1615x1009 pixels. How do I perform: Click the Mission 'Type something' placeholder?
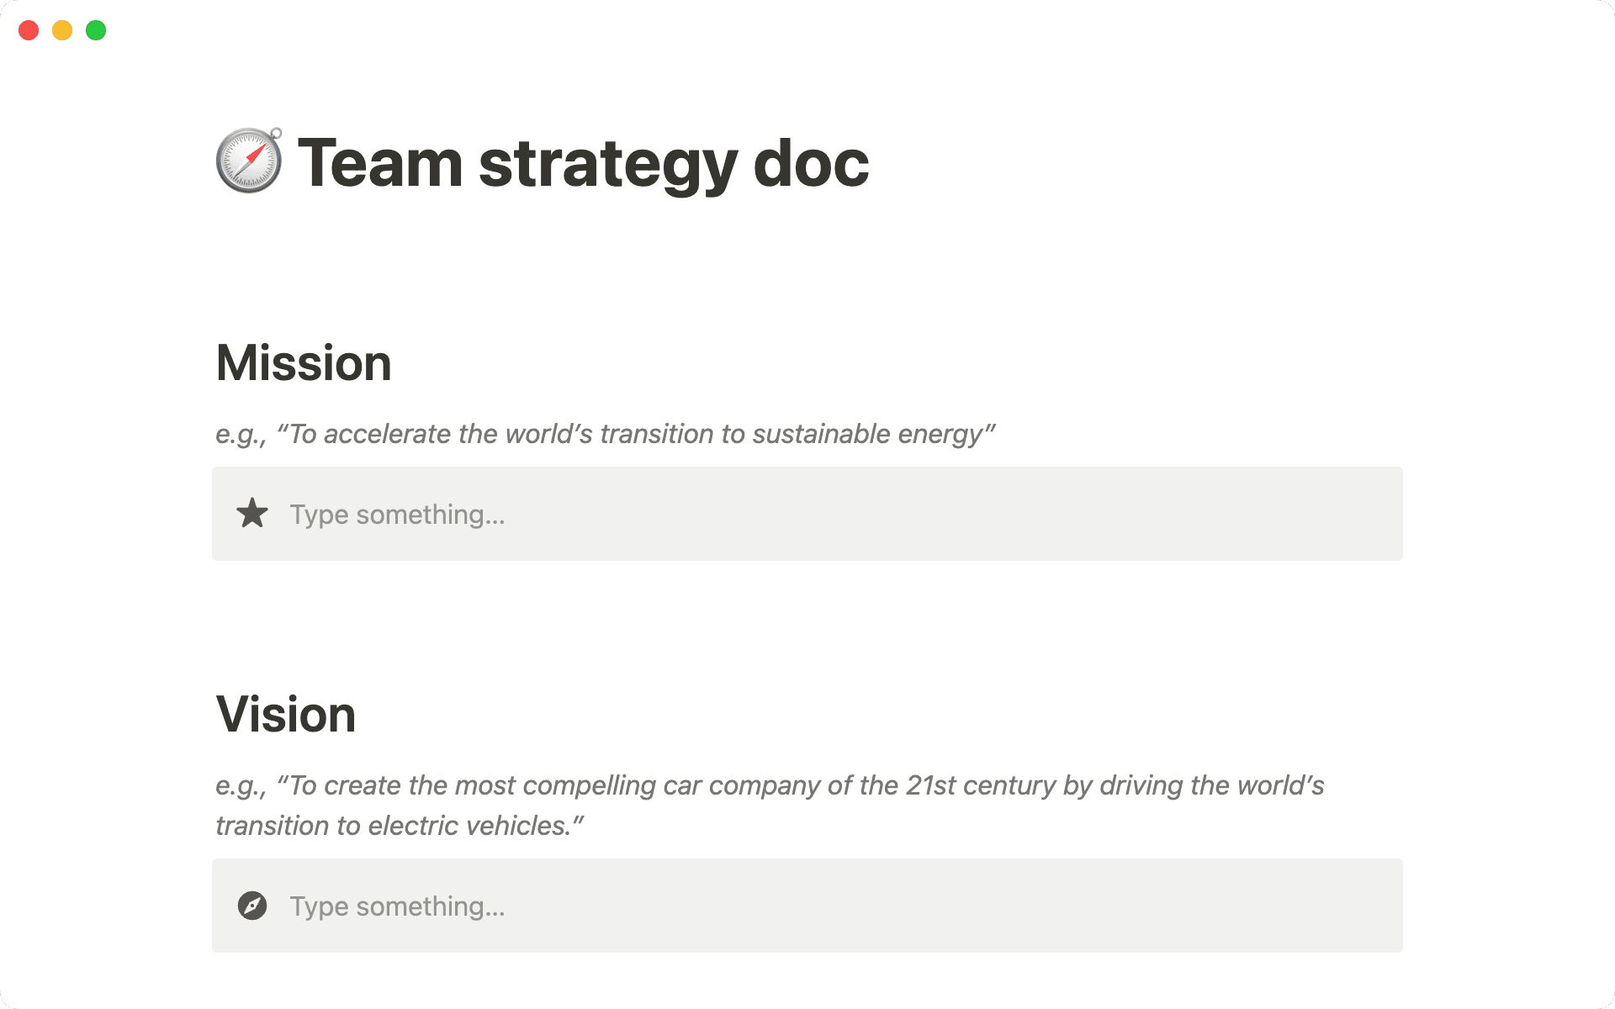[397, 514]
